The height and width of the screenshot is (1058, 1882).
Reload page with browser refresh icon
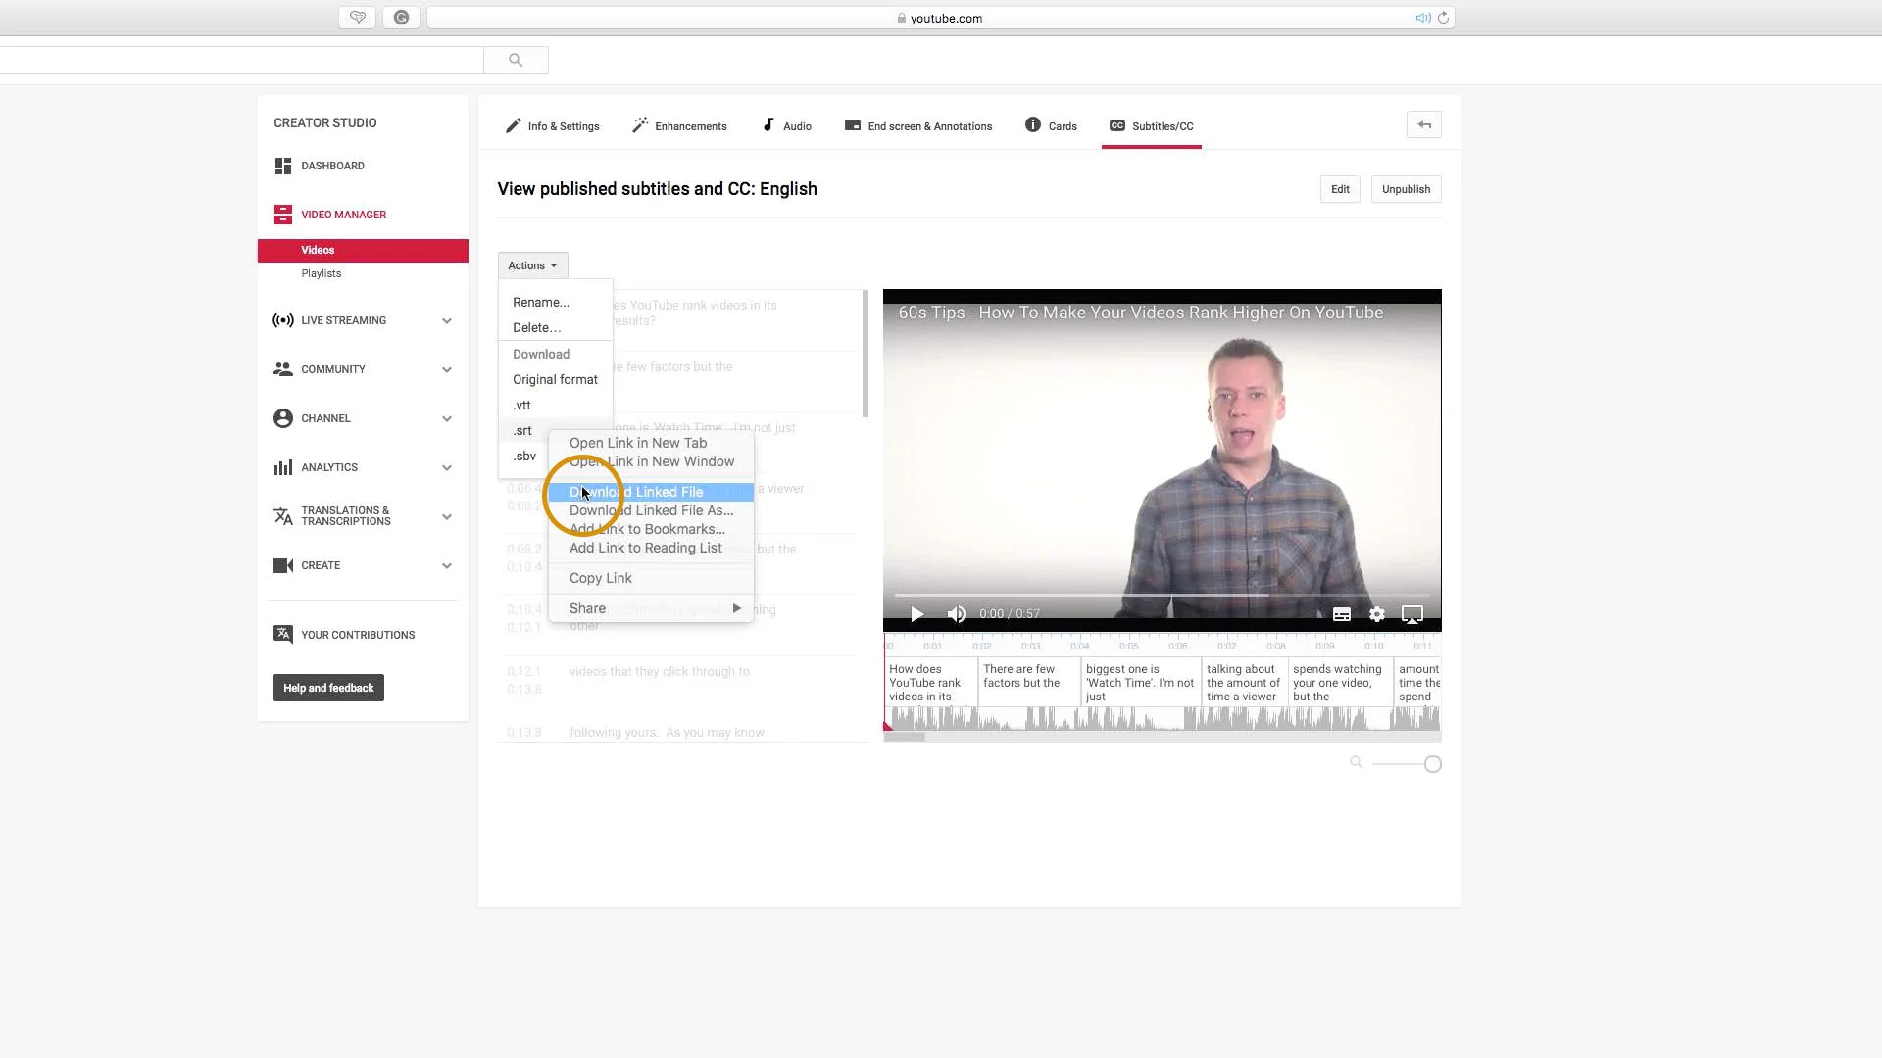pos(1443,18)
